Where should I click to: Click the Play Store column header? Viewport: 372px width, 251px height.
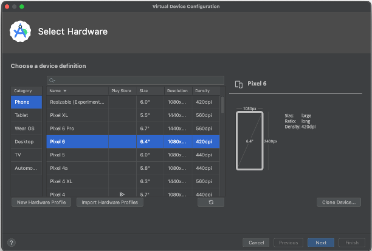[x=122, y=91]
